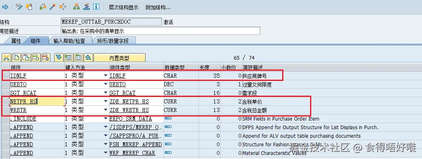
Task: Click 层次结构显示 in the toolbar
Action: click(123, 7)
